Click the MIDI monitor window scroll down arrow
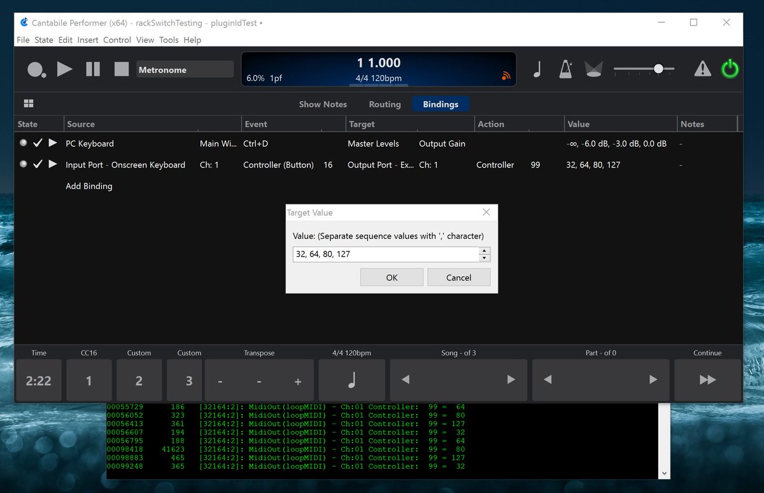This screenshot has height=493, width=764. (665, 473)
